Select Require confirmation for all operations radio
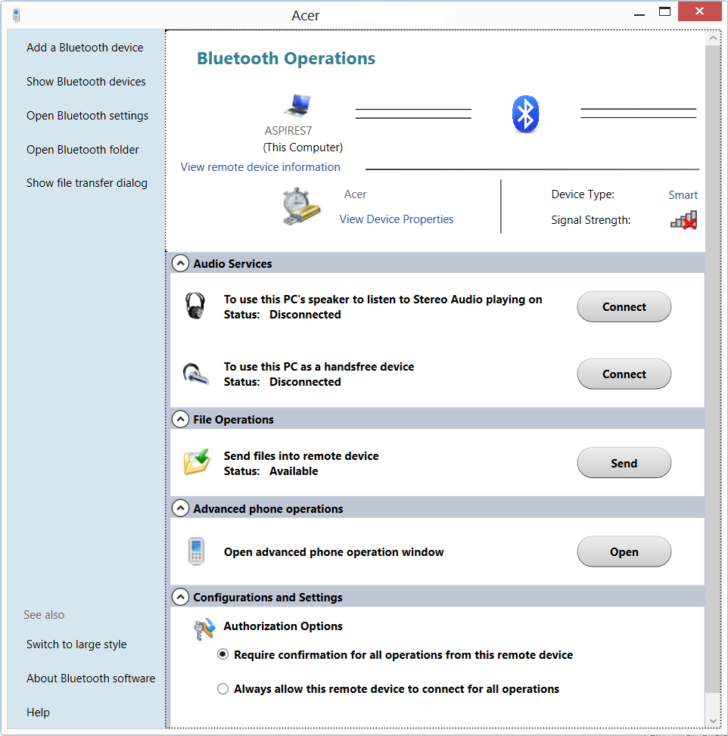The width and height of the screenshot is (728, 736). tap(222, 654)
